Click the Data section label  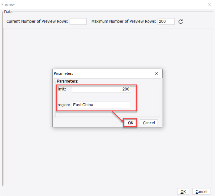pos(8,12)
